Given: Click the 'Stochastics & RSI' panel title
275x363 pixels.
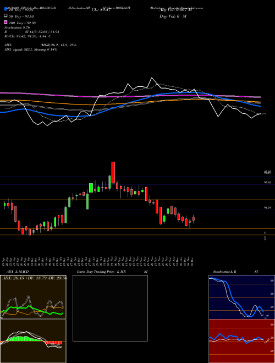Looking at the screenshot, I should coord(235,272).
